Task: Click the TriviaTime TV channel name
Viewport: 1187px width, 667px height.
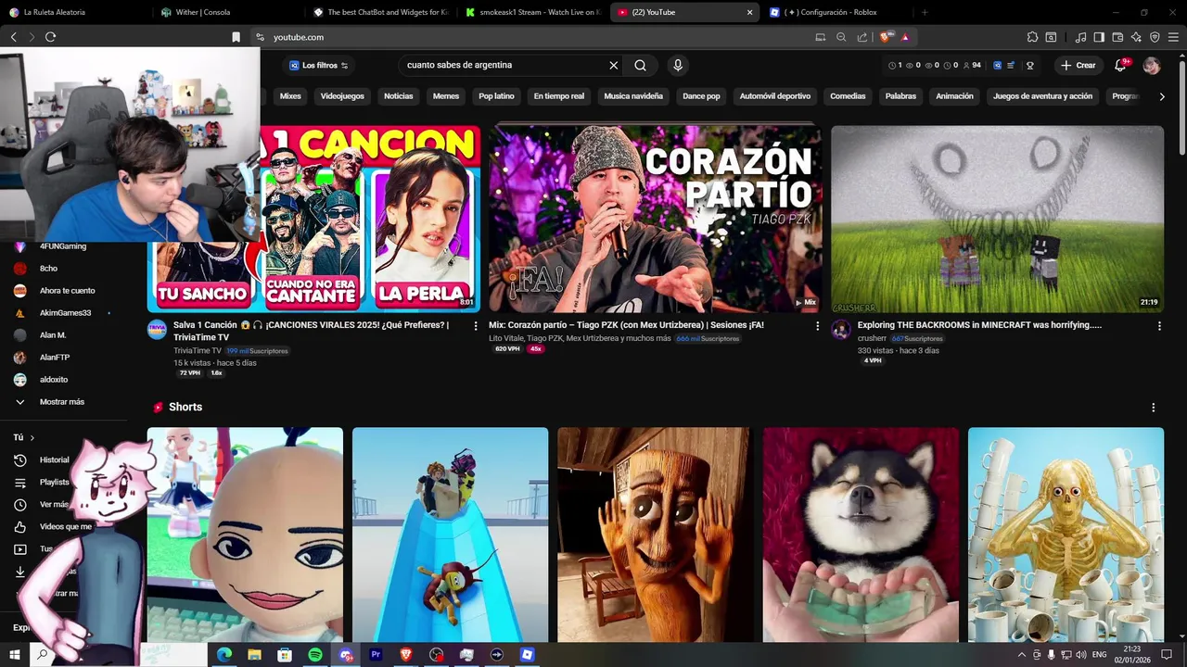Action: (198, 351)
